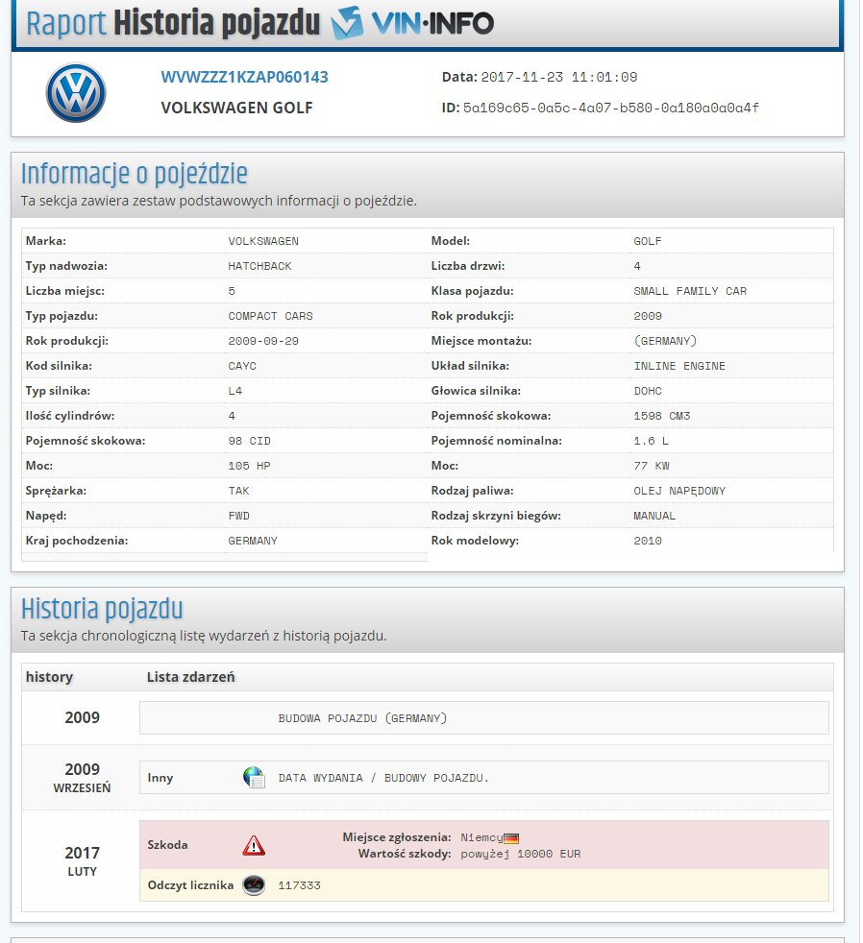The width and height of the screenshot is (863, 943).
Task: Click the 'Ilość cylindrów:' label
Action: 70,416
